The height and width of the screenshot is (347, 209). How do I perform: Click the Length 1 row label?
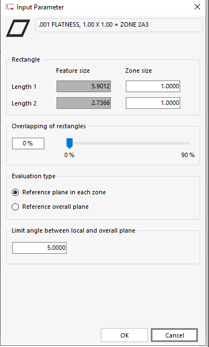pos(24,87)
